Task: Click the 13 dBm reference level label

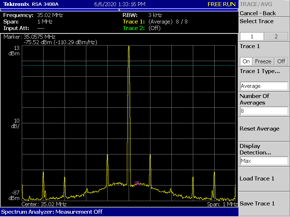Action: click(x=14, y=51)
